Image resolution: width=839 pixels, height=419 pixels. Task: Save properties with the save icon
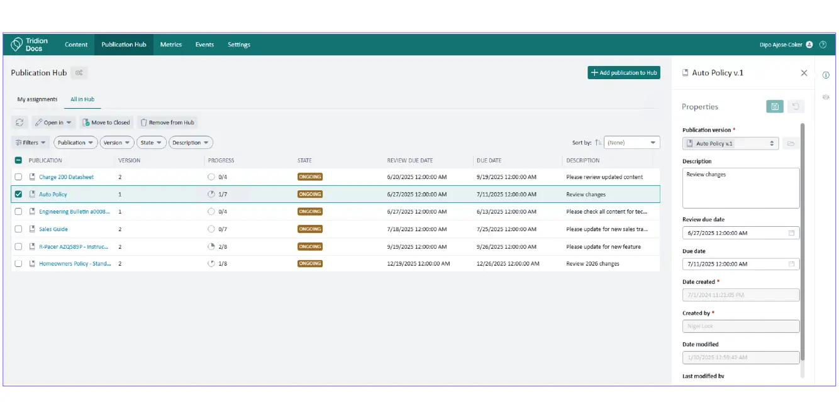[774, 107]
